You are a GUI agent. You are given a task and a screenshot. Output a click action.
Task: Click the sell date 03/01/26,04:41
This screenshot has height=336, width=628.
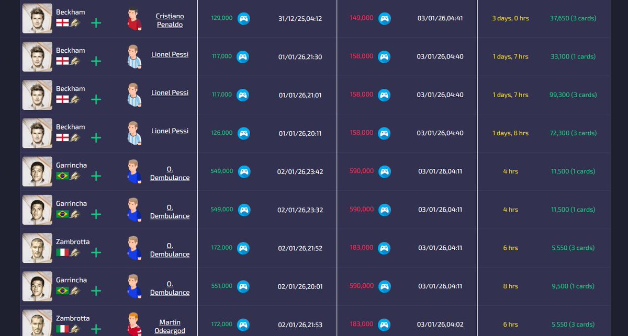tap(440, 18)
